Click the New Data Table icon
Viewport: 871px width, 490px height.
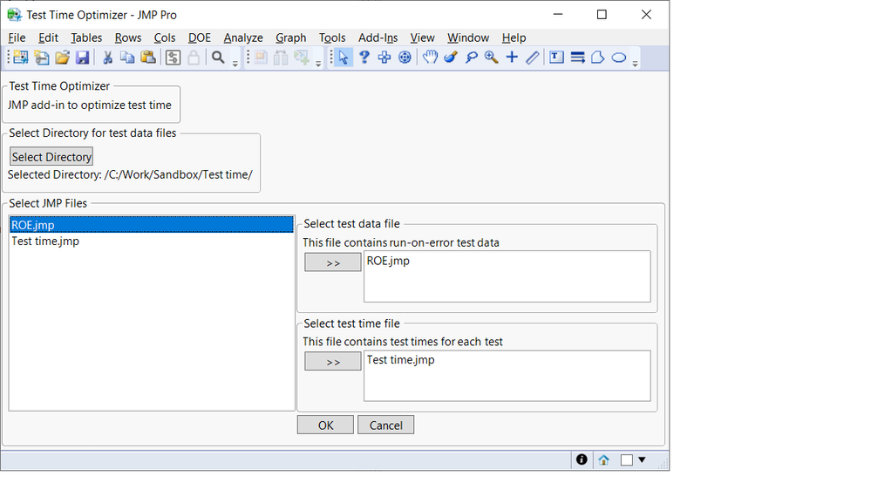pos(21,58)
